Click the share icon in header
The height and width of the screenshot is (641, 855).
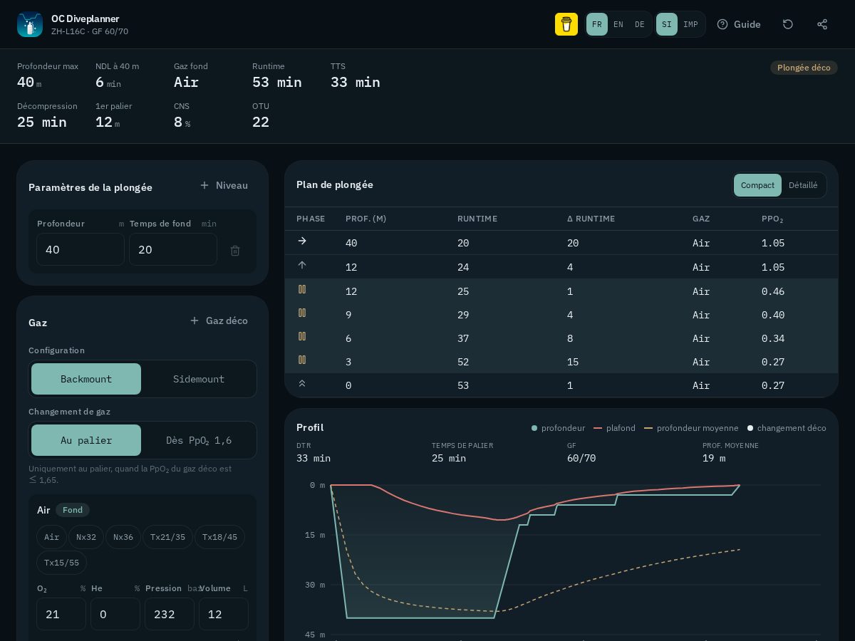(x=822, y=24)
